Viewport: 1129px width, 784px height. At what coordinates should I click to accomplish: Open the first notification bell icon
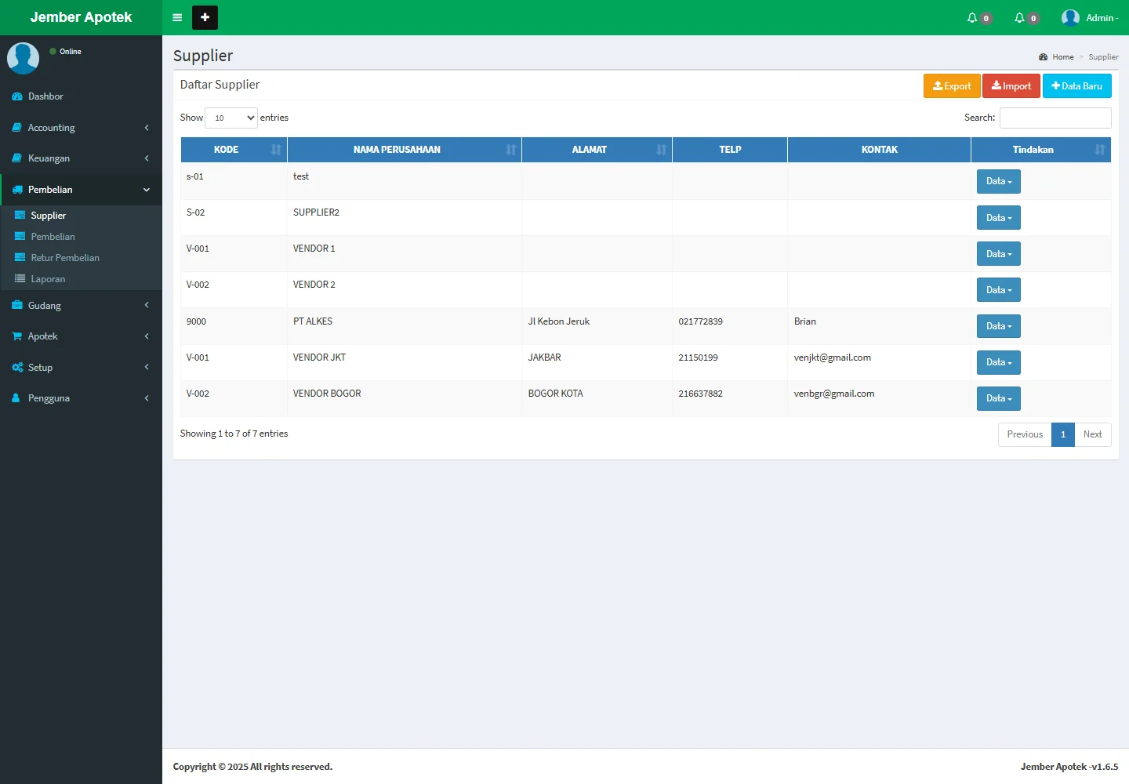click(x=973, y=17)
